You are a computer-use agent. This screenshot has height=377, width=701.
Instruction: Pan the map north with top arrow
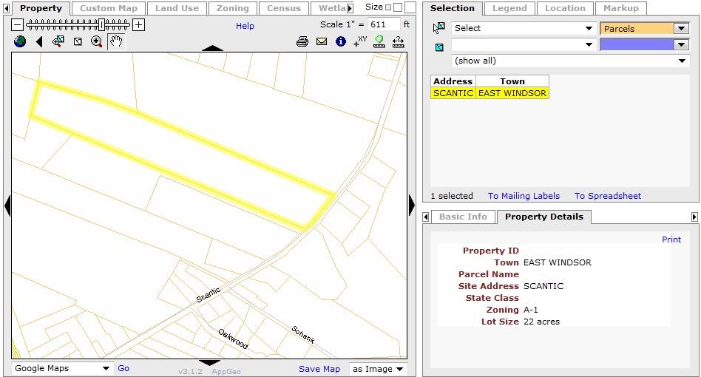212,48
